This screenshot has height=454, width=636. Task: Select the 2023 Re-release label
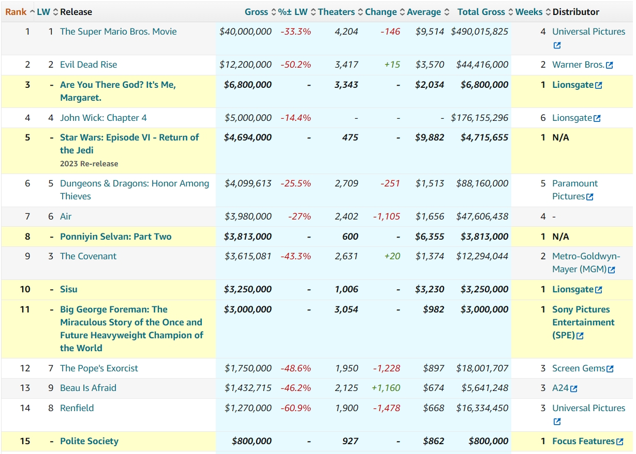pyautogui.click(x=89, y=164)
